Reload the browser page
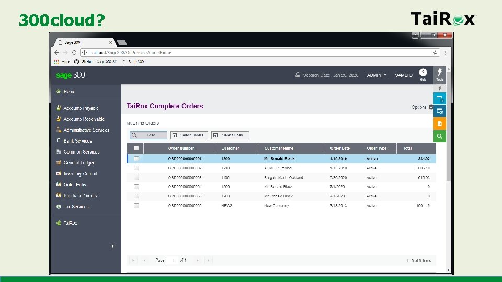 click(74, 52)
